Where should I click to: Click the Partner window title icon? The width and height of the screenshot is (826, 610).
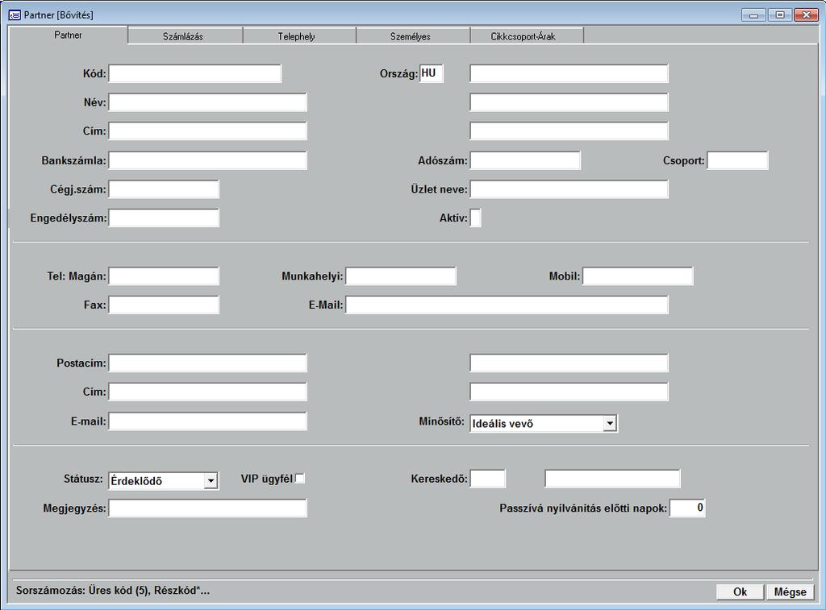point(15,15)
